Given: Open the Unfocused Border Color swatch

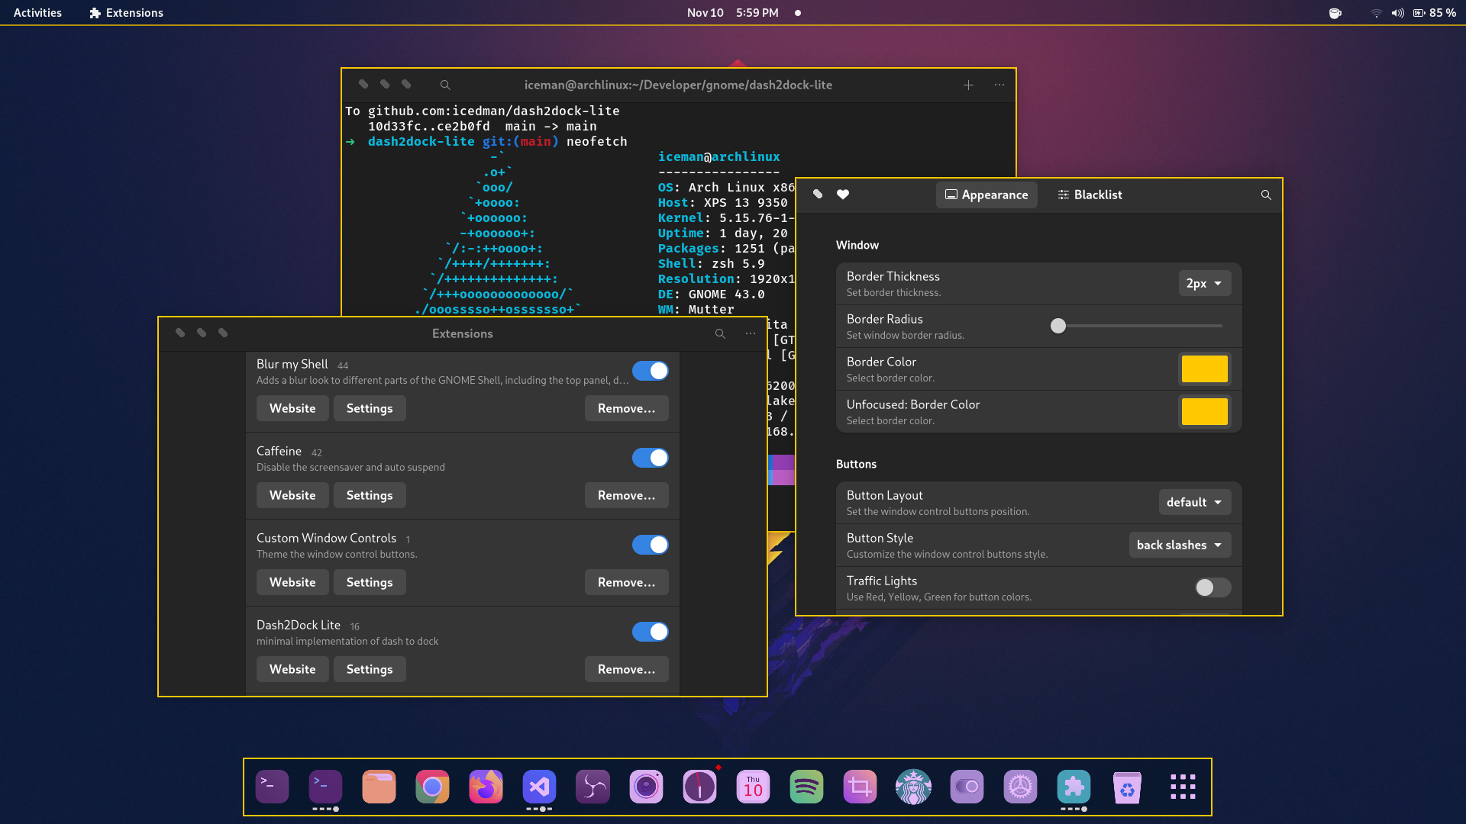Looking at the screenshot, I should 1204,411.
